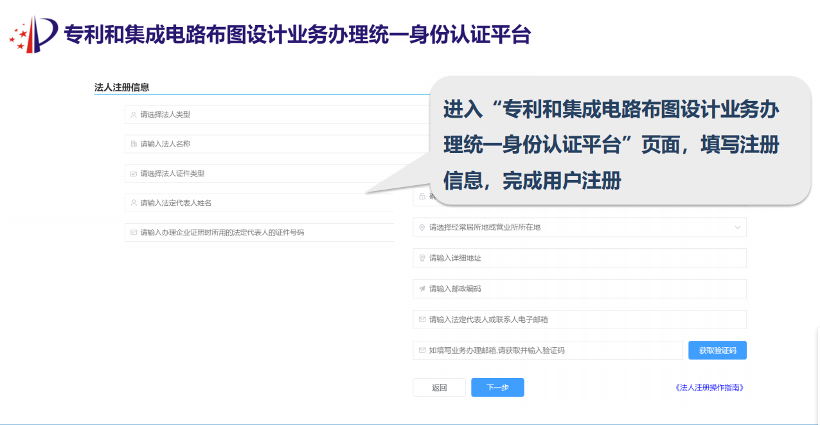The height and width of the screenshot is (425, 820).
Task: Proceed with the 下一步 button
Action: 497,388
